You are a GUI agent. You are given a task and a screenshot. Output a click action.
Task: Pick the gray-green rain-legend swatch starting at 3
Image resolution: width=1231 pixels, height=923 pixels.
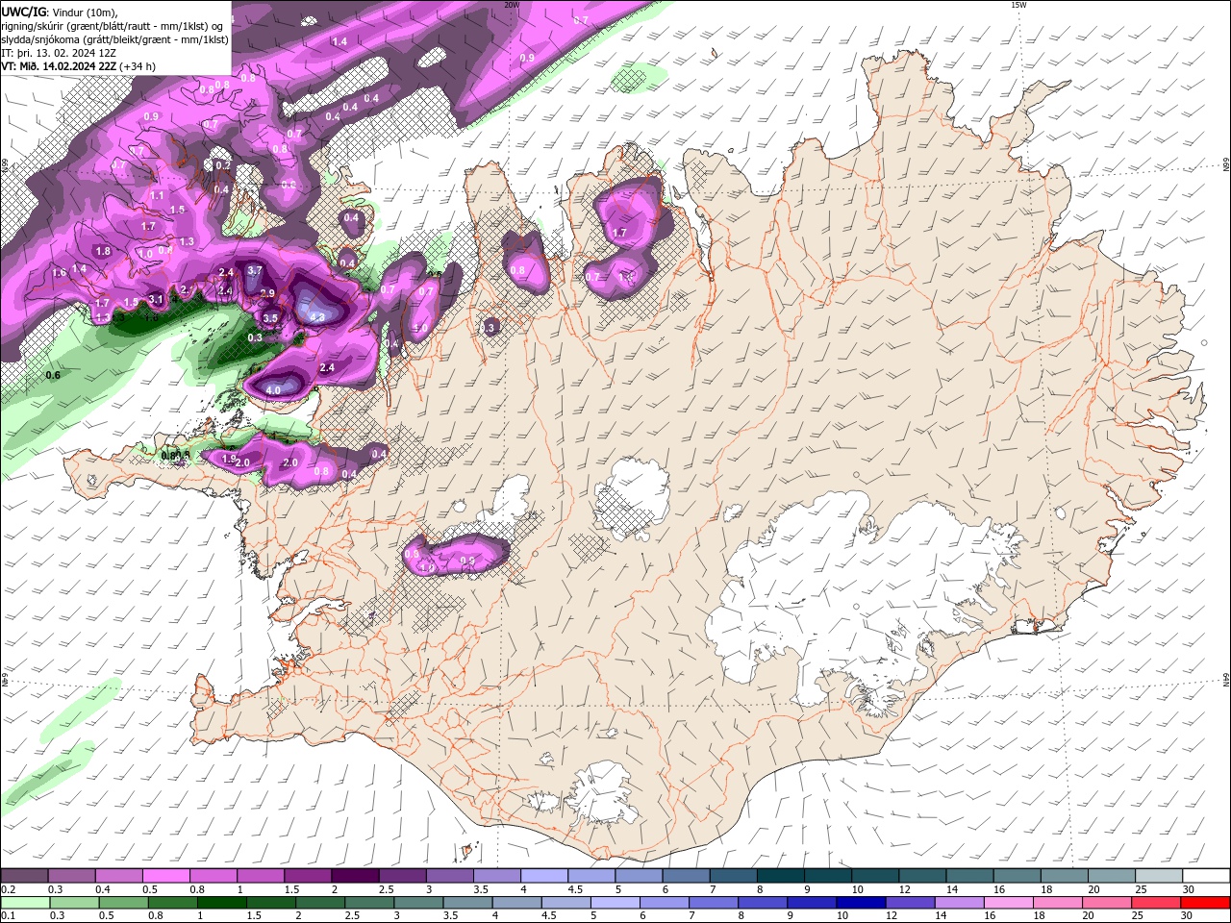click(418, 903)
